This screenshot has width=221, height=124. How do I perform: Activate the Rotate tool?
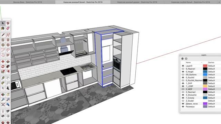3,66
